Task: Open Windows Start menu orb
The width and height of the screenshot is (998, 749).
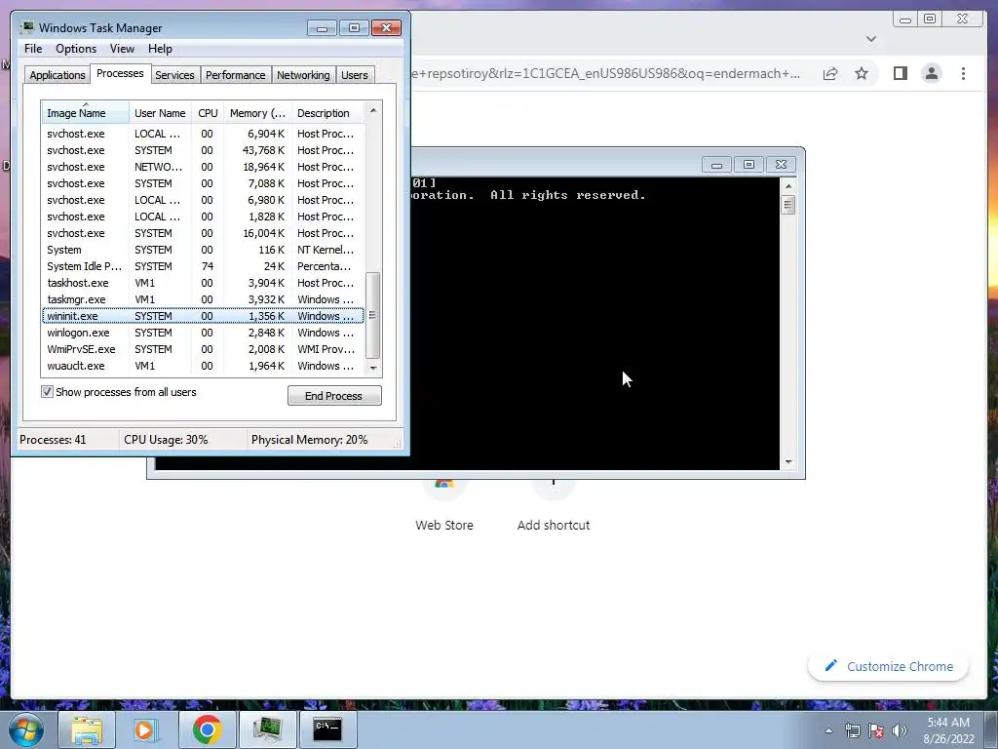Action: 26,729
